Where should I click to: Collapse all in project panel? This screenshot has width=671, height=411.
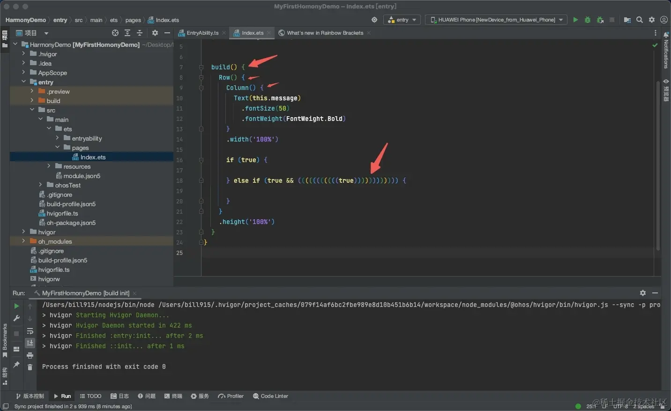pos(140,33)
